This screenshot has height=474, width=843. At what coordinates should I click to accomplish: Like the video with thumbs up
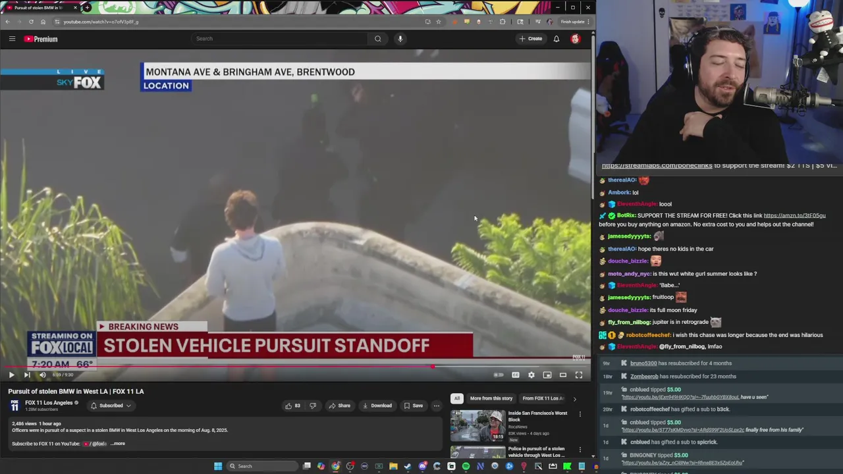pyautogui.click(x=292, y=406)
